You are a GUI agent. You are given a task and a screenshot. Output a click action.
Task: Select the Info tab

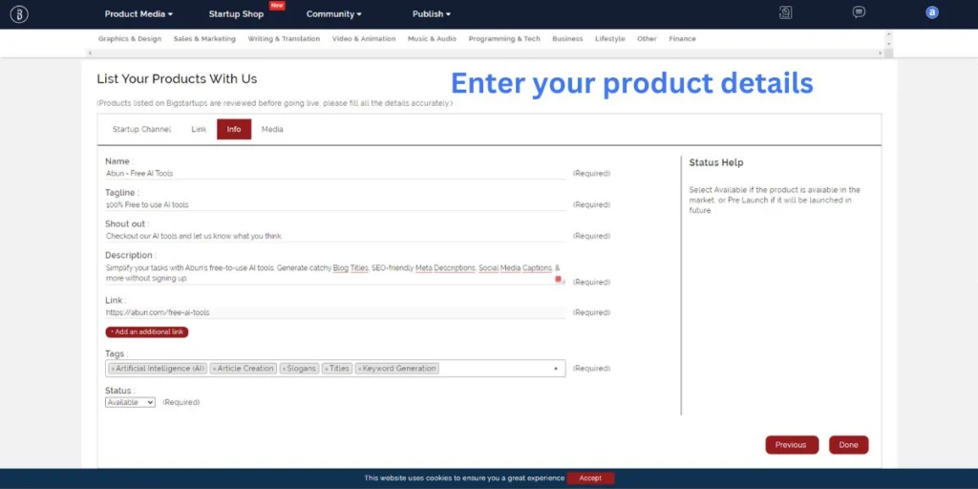point(234,129)
